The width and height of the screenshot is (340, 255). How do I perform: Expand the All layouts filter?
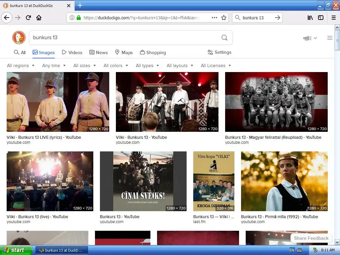pos(180,65)
